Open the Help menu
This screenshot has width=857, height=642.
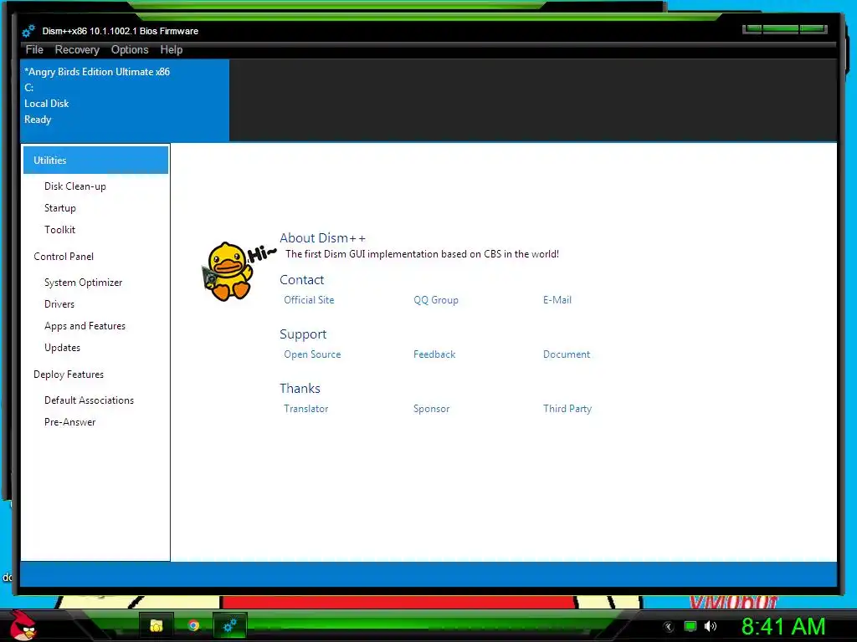point(171,49)
